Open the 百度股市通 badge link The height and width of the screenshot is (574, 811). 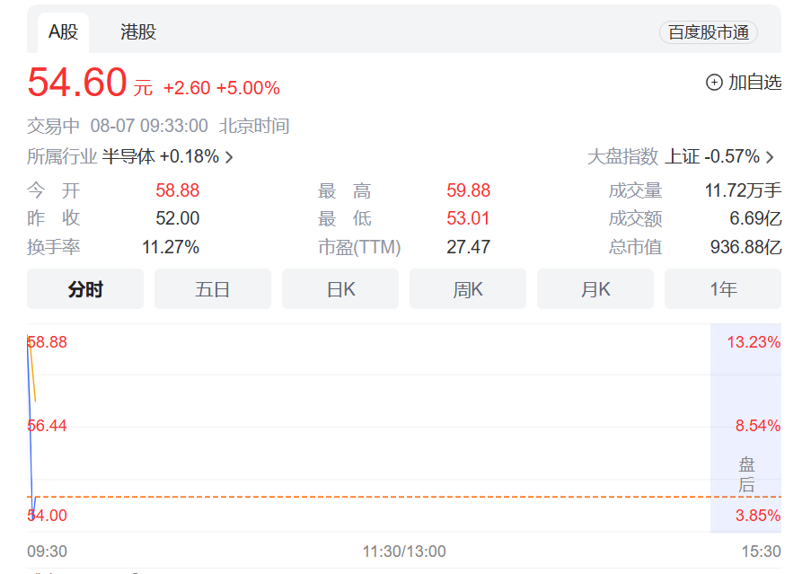tap(708, 32)
